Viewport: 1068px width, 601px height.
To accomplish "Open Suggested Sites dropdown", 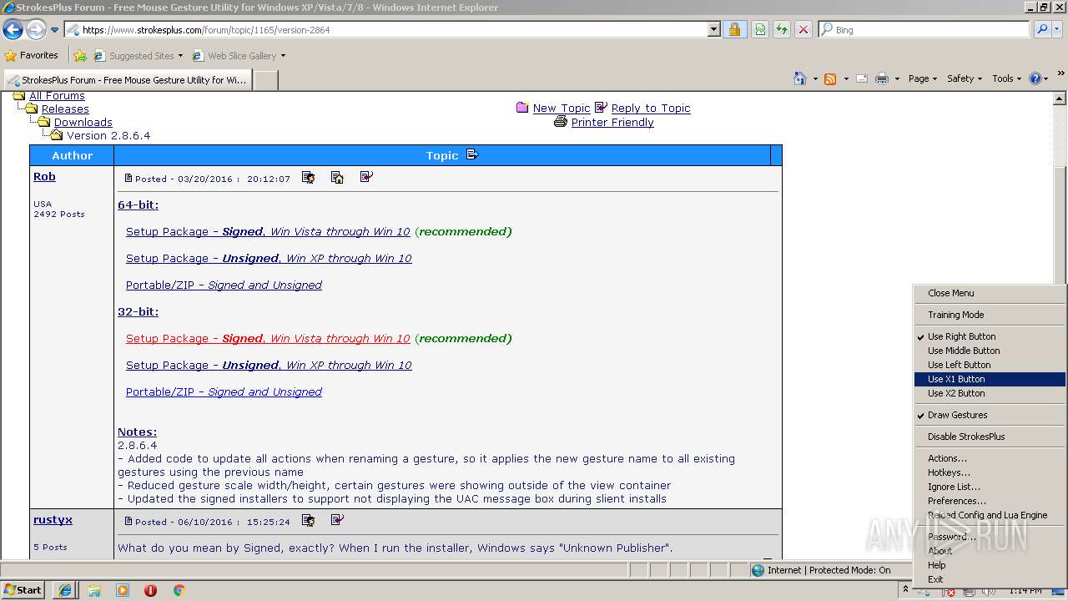I will (x=138, y=56).
